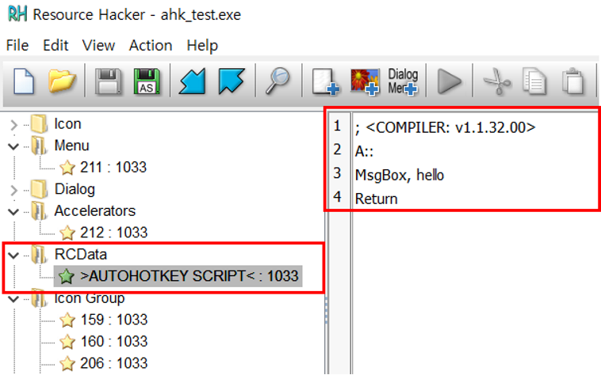Image resolution: width=601 pixels, height=375 pixels.
Task: Click the clipboard paste icon
Action: pos(573,81)
